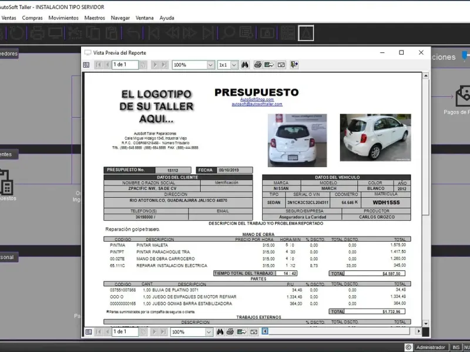Click the printer icon in the main toolbar
Viewport: 470px width, 352px height.
(37, 33)
